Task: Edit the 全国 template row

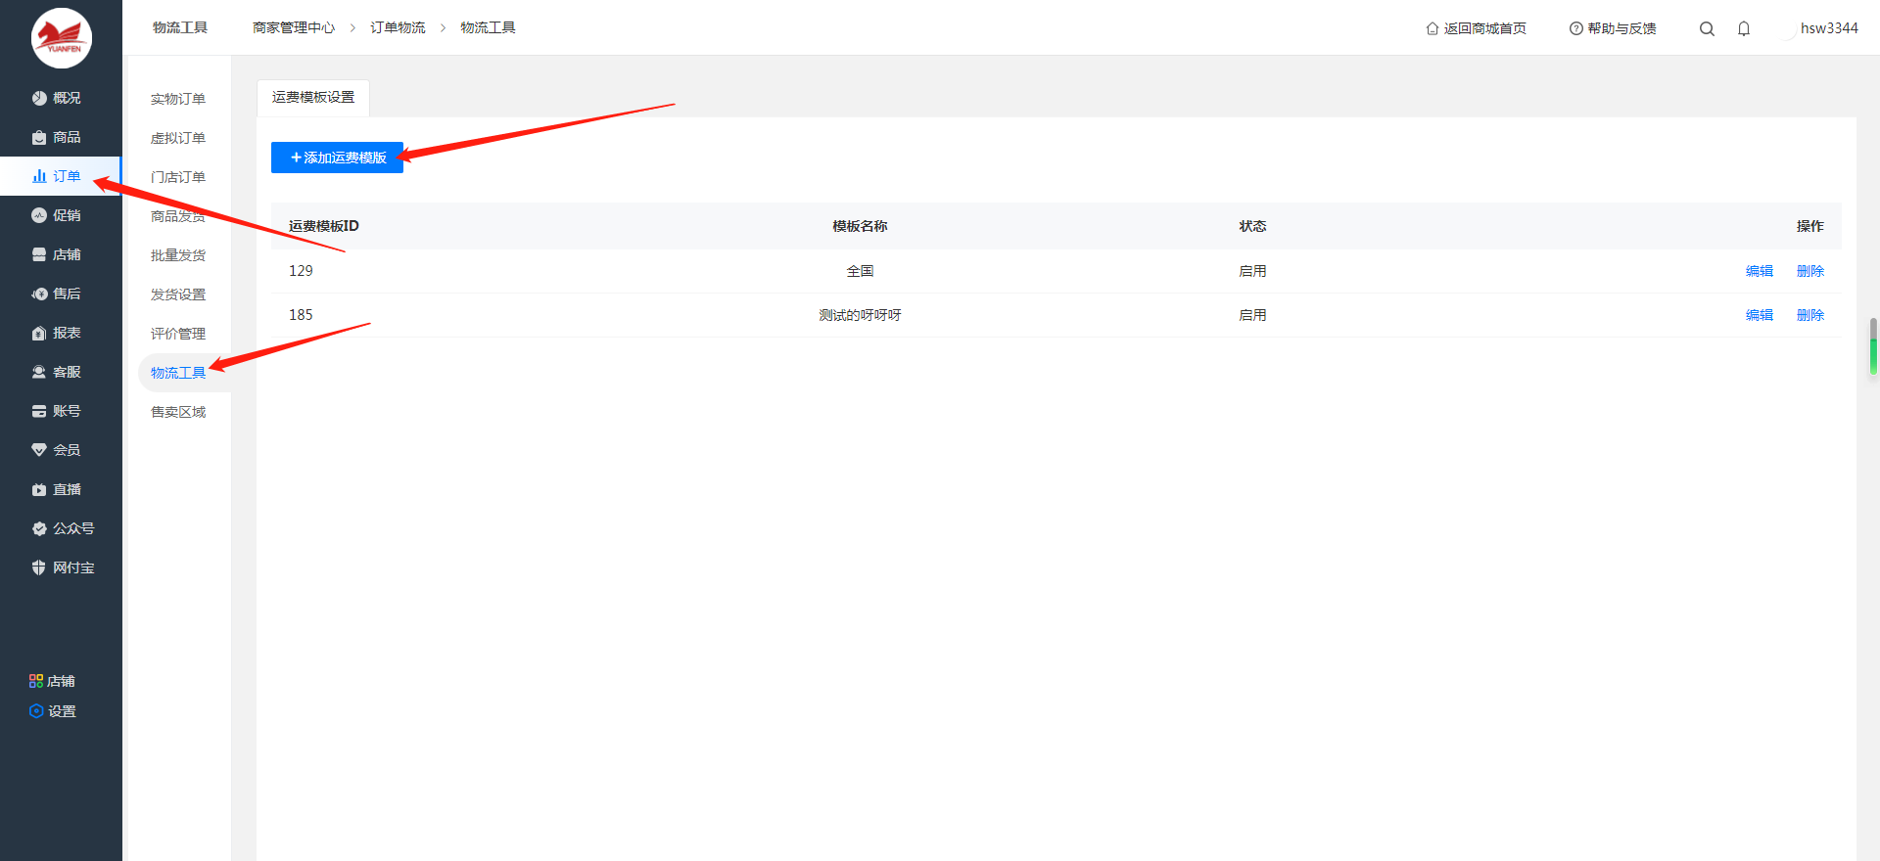Action: click(1760, 271)
